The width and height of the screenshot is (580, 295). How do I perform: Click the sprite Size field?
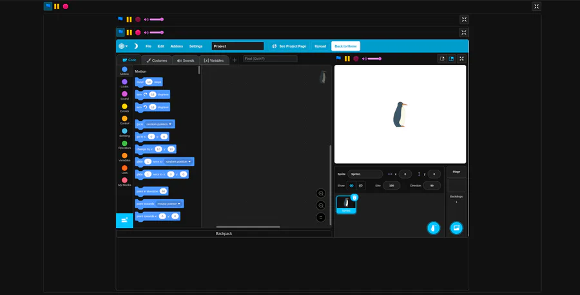[x=391, y=186]
